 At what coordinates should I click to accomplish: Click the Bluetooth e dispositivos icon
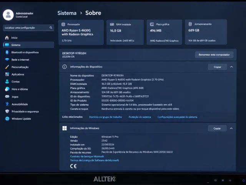click(x=7, y=52)
